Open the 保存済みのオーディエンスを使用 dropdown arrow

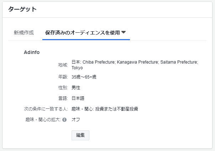[x=124, y=32]
